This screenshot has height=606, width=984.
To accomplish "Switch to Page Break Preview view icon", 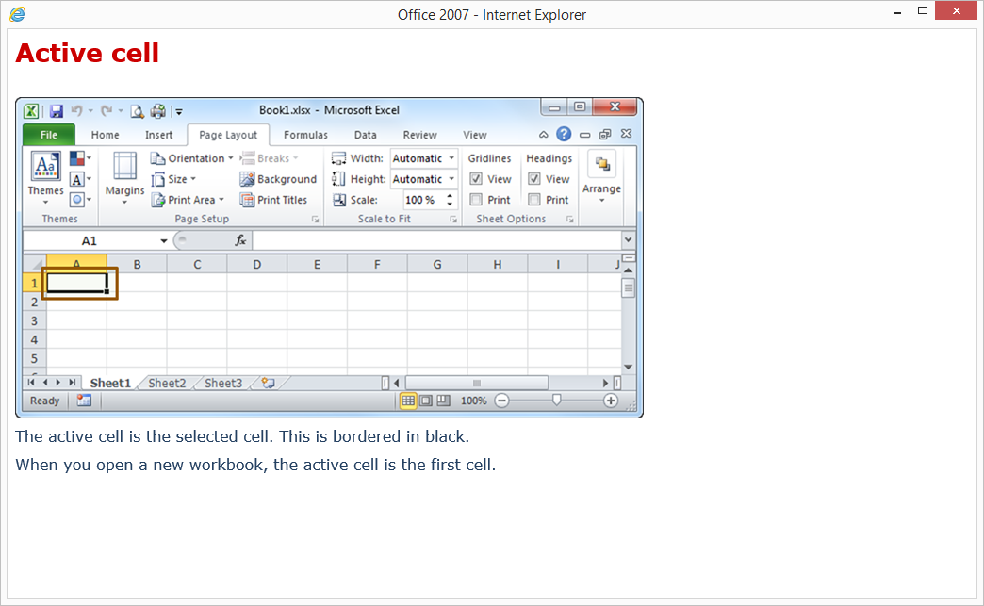I will tap(443, 401).
